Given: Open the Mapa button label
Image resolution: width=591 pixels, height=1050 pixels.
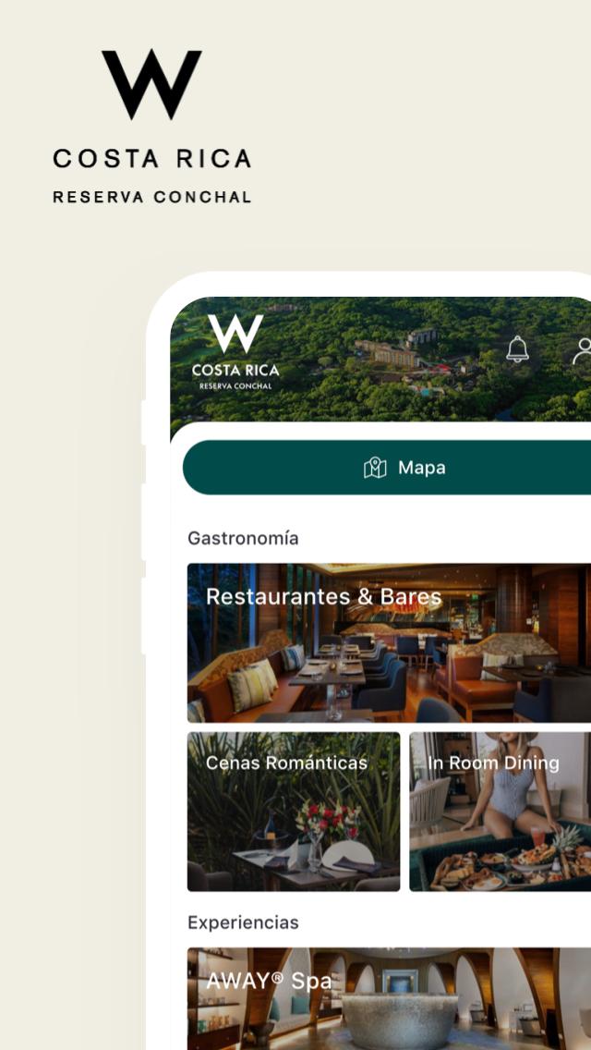Looking at the screenshot, I should pyautogui.click(x=422, y=468).
